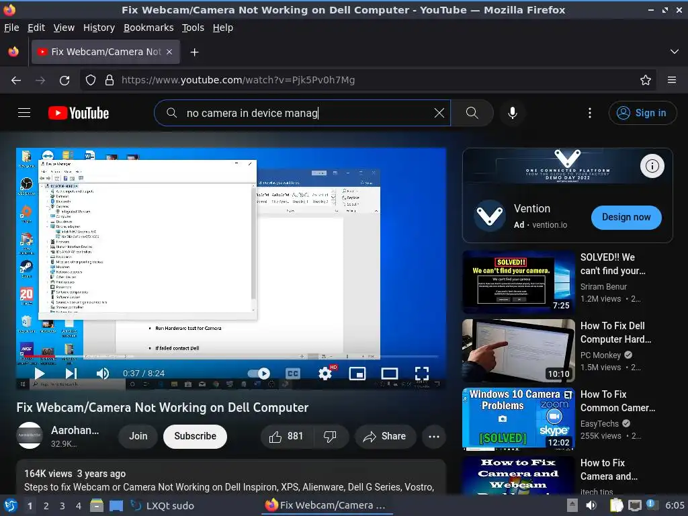Toggle closed captions CC

293,374
